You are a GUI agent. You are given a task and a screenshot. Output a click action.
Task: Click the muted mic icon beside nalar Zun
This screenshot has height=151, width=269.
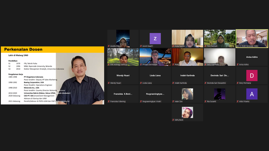point(173,102)
